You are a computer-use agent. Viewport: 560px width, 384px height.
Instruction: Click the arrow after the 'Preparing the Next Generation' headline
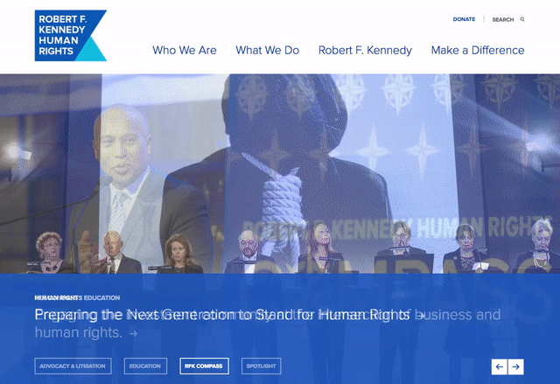[421, 316]
